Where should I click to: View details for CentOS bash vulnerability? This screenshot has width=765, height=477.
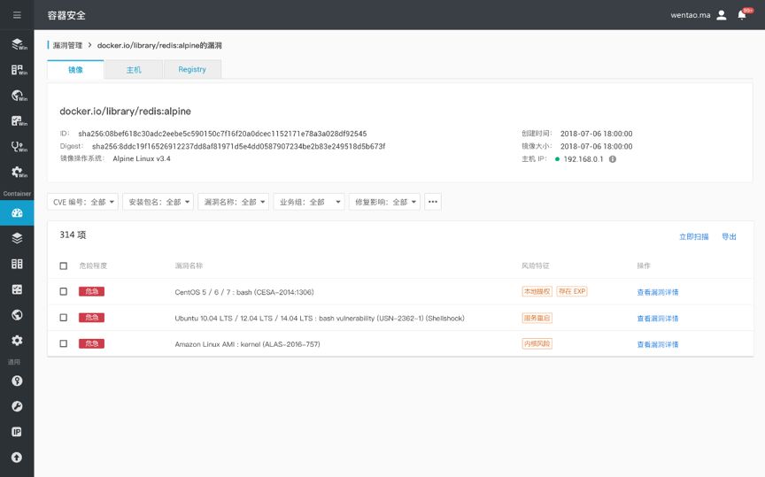(x=658, y=292)
